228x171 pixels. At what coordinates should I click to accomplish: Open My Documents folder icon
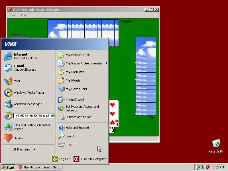[61, 55]
